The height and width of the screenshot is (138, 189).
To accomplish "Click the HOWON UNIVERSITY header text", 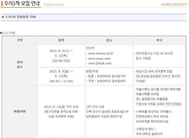I will pos(174,4).
